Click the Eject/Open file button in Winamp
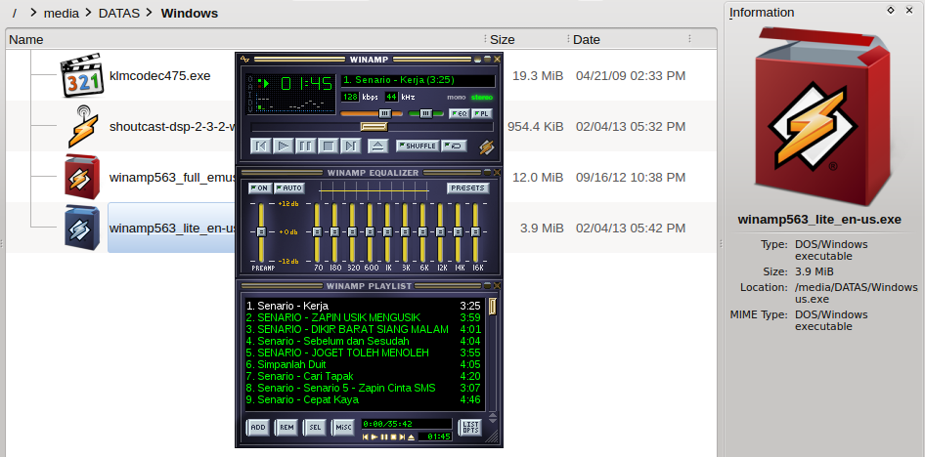The image size is (925, 457). coord(378,145)
